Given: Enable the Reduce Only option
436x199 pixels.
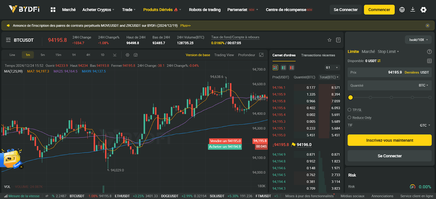Looking at the screenshot, I should [x=349, y=117].
